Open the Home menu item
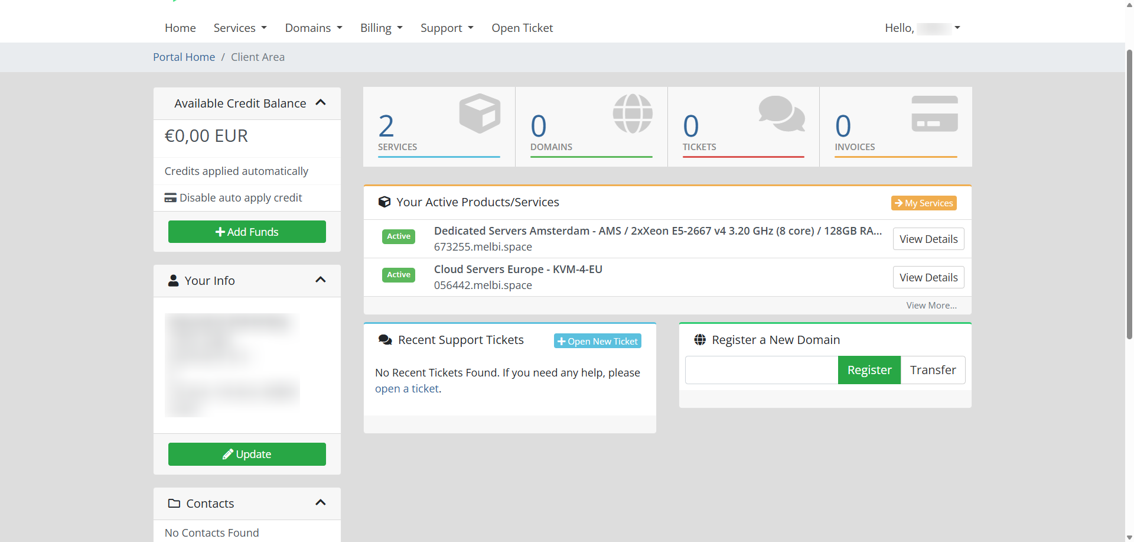The width and height of the screenshot is (1134, 542). point(180,28)
